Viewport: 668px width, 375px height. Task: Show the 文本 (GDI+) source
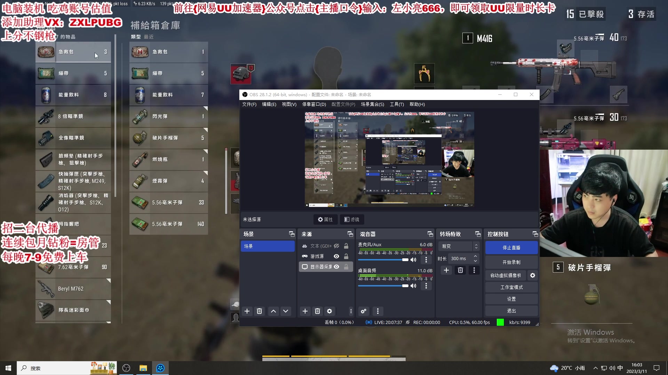click(x=336, y=246)
